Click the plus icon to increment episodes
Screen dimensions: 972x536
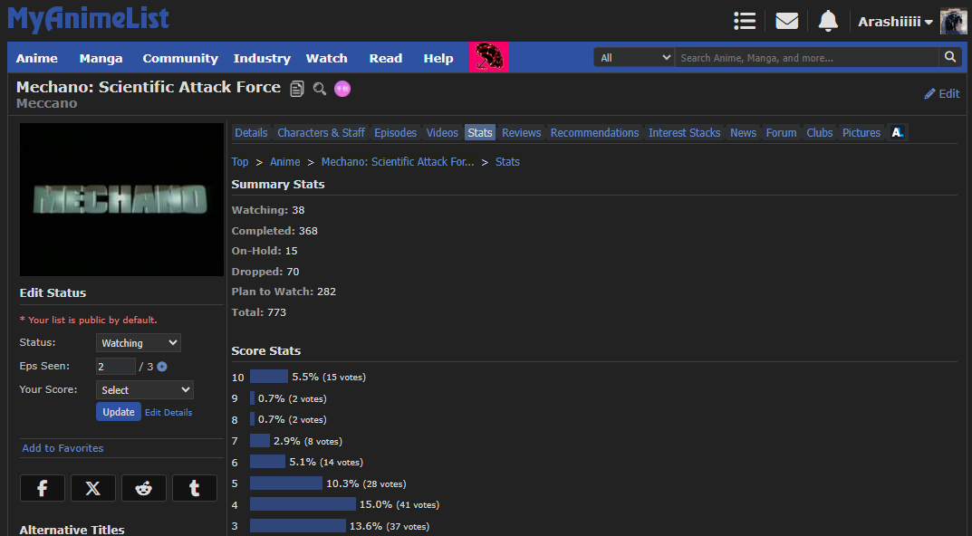pos(162,367)
